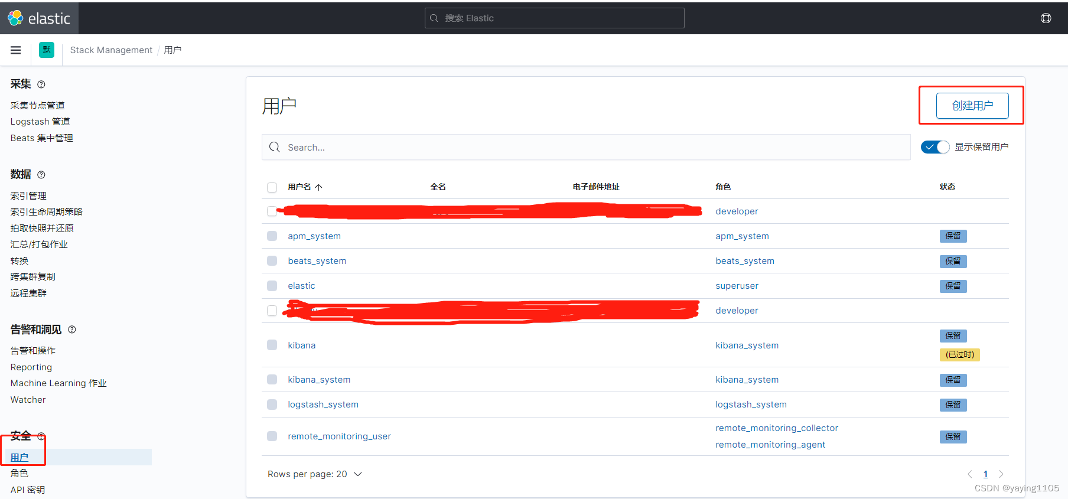1068x499 pixels.
Task: Select checkbox for remote_monitoring_user row
Action: 272,436
